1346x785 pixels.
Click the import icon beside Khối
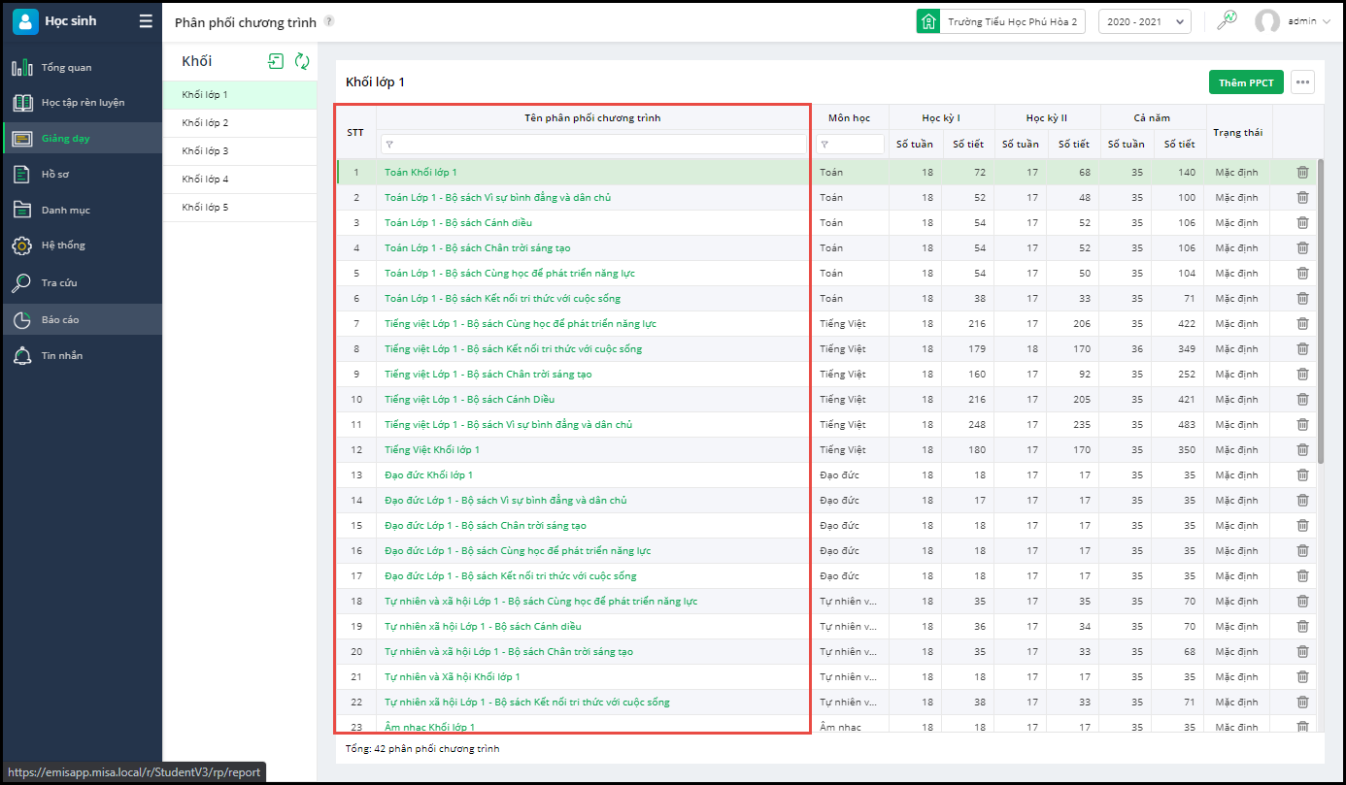[x=276, y=61]
